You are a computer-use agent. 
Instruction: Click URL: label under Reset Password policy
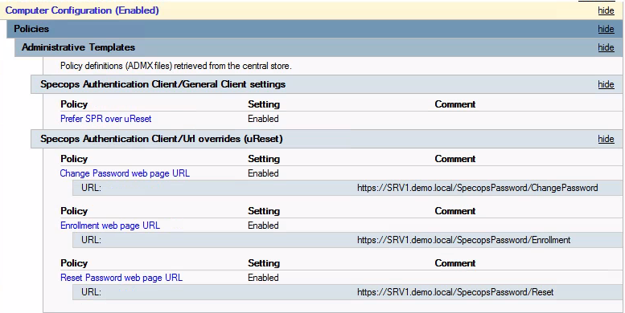coord(91,292)
